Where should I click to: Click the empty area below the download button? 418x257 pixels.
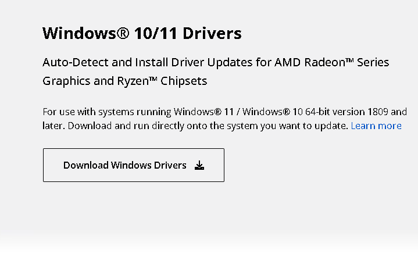click(134, 215)
